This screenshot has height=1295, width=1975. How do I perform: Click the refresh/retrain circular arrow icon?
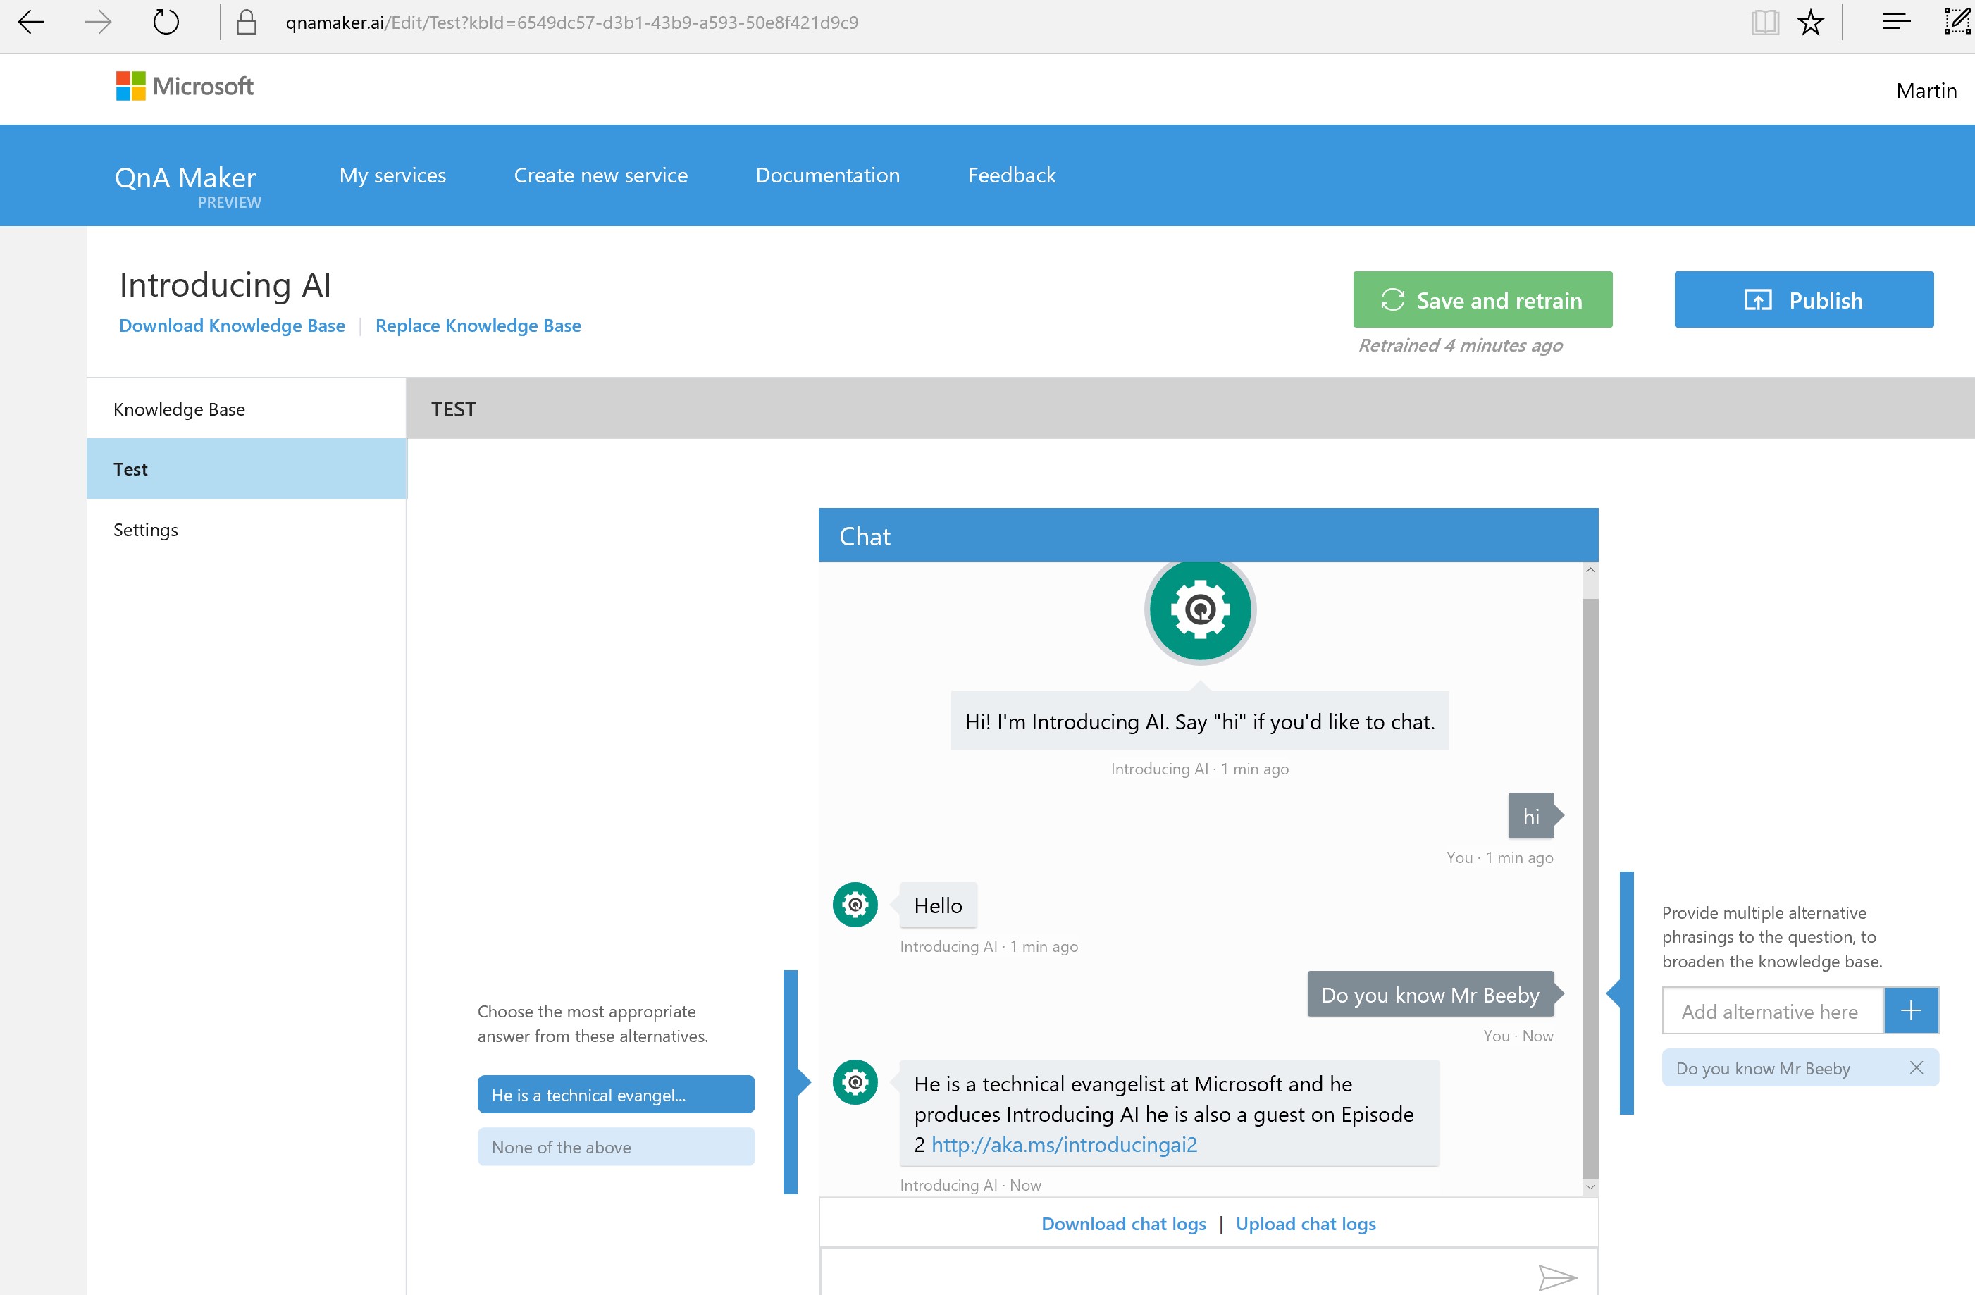(1392, 299)
